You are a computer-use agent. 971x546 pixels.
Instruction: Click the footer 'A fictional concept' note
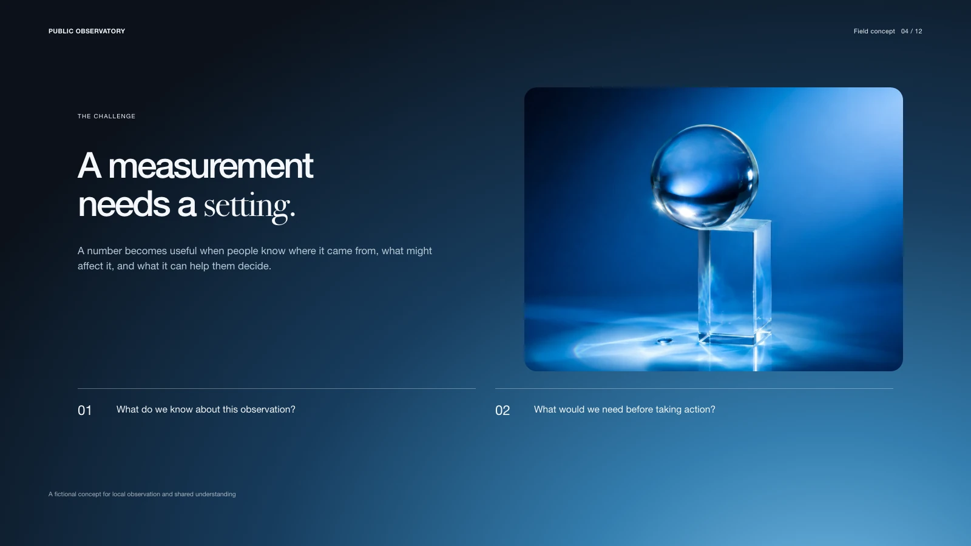coord(142,494)
